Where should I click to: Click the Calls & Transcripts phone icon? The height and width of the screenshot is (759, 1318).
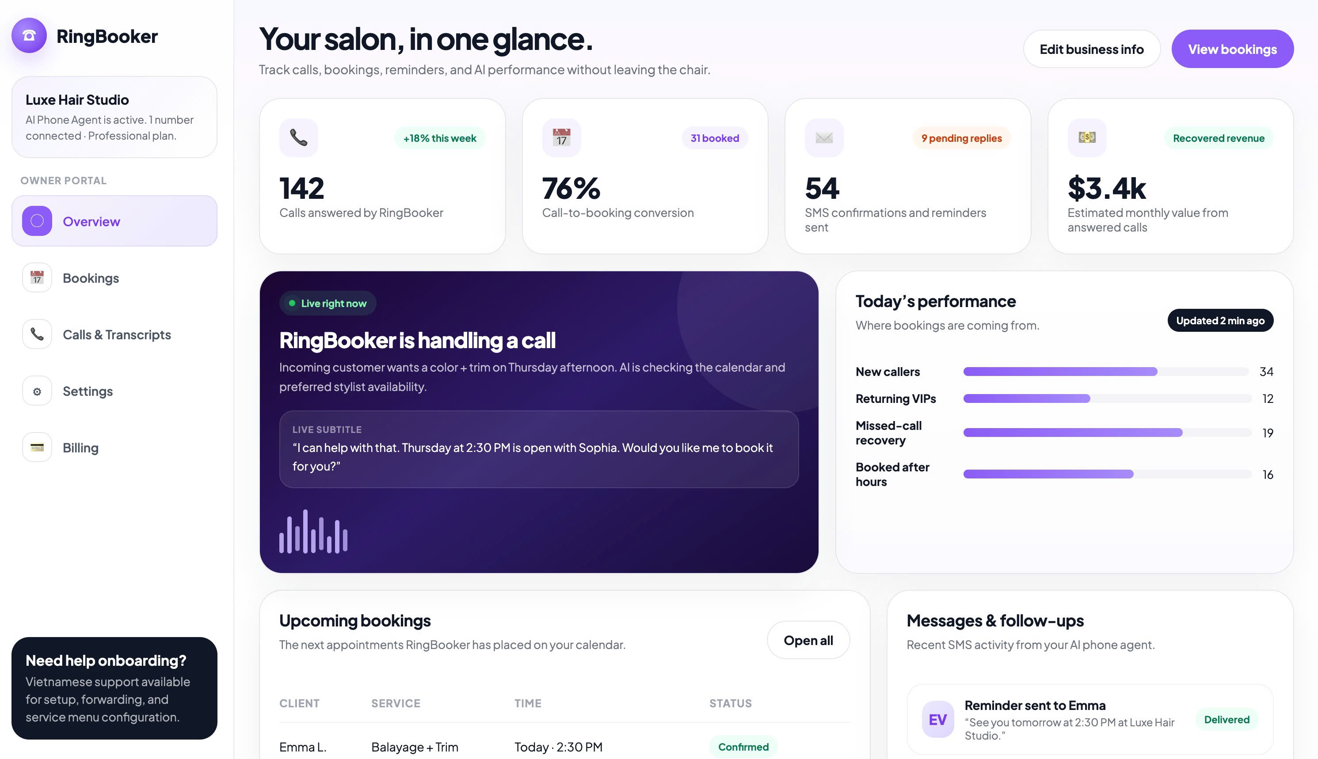pyautogui.click(x=37, y=334)
